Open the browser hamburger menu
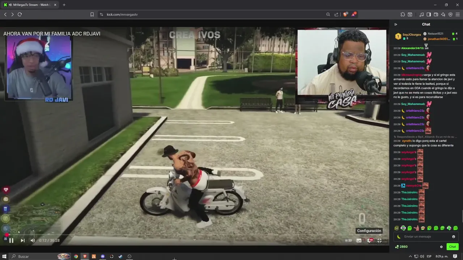Viewport: 463px width, 260px height. pos(458,14)
